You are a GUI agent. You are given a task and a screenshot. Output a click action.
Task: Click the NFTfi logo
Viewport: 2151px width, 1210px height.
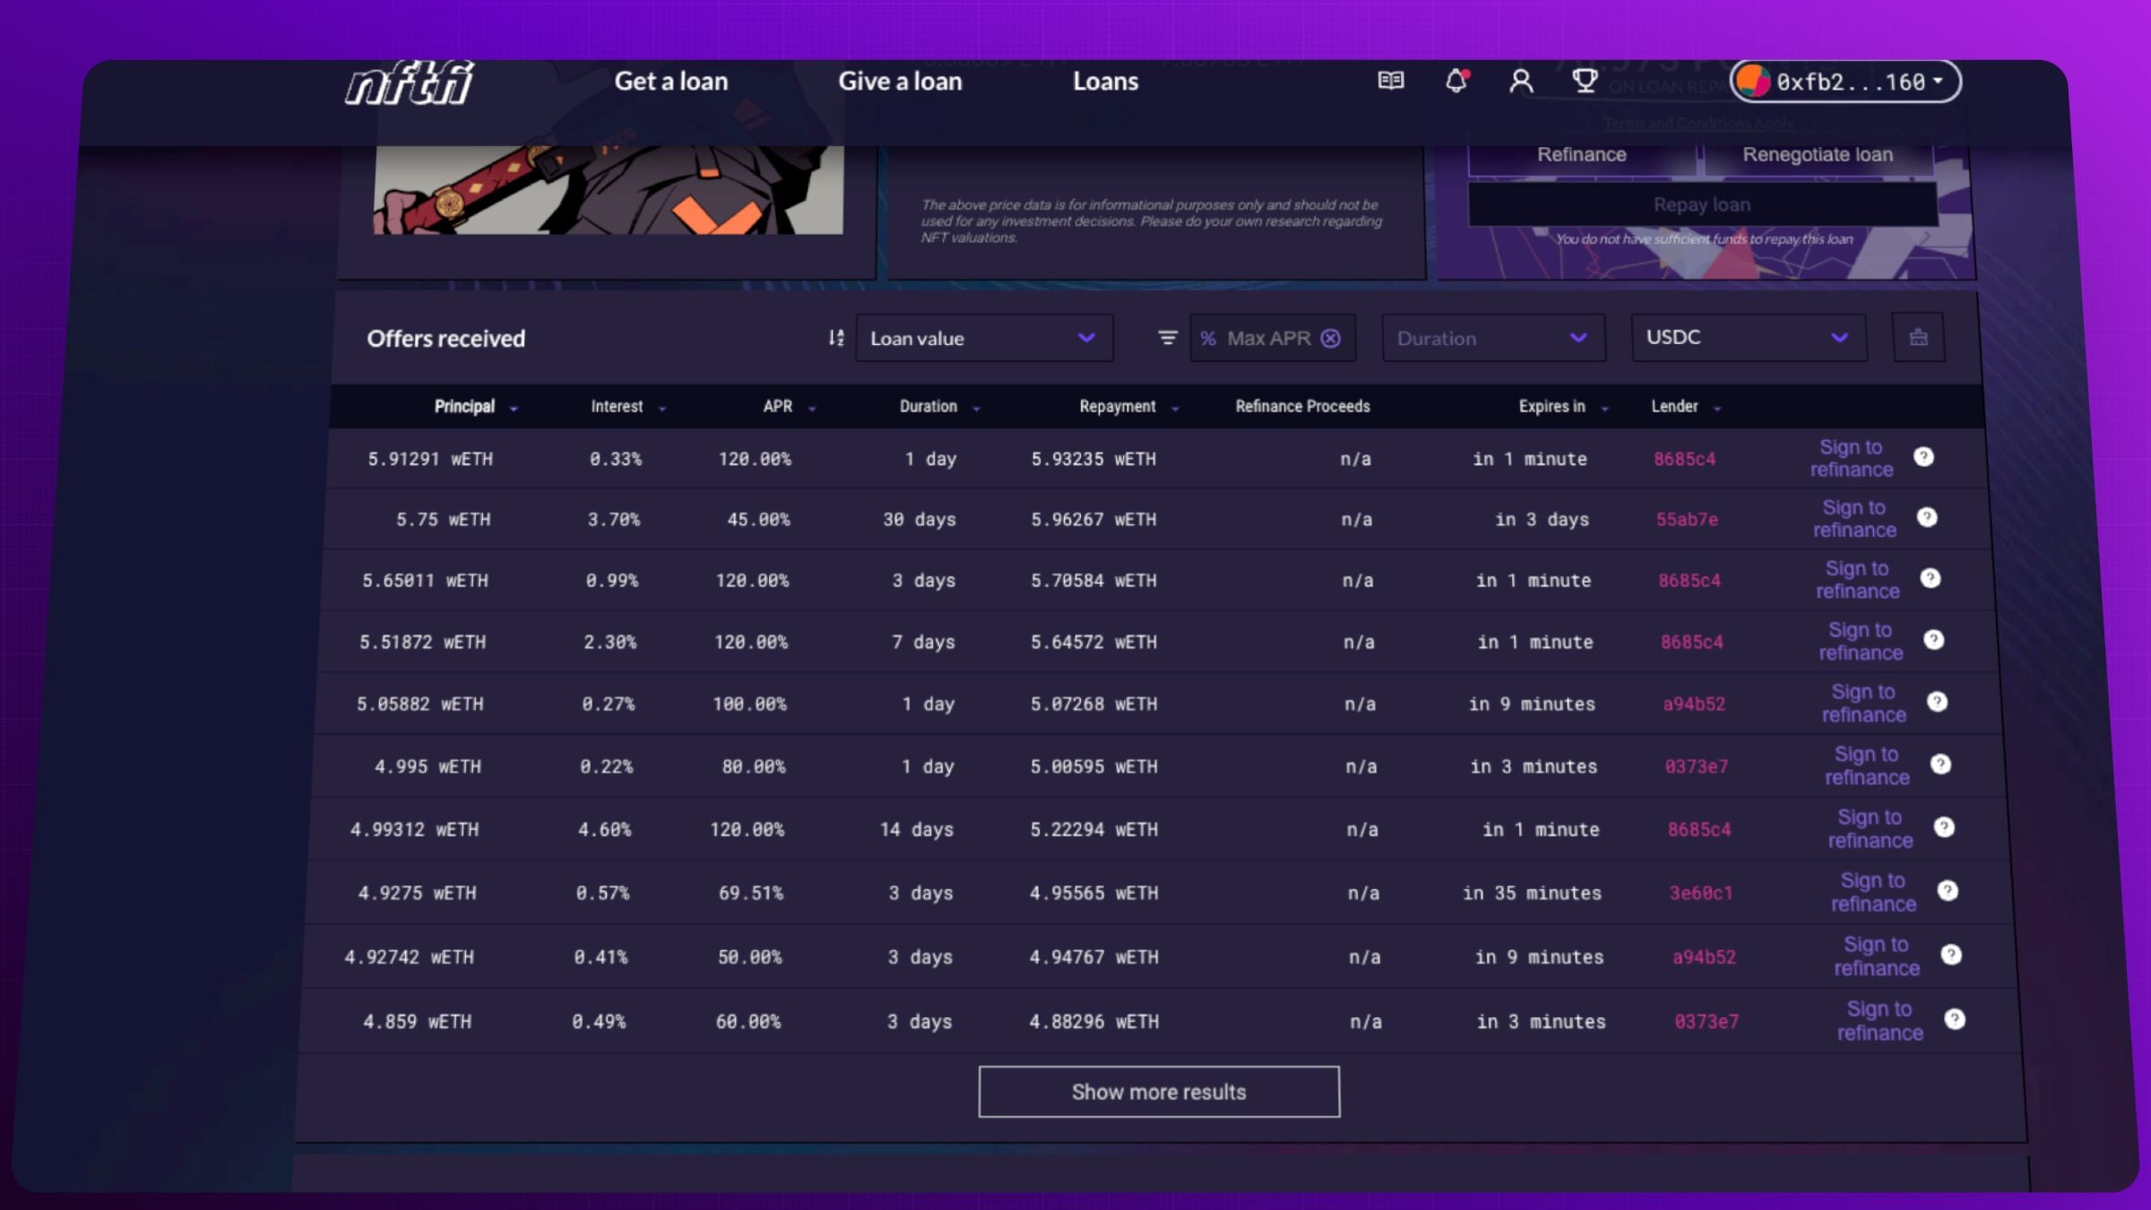click(x=410, y=83)
